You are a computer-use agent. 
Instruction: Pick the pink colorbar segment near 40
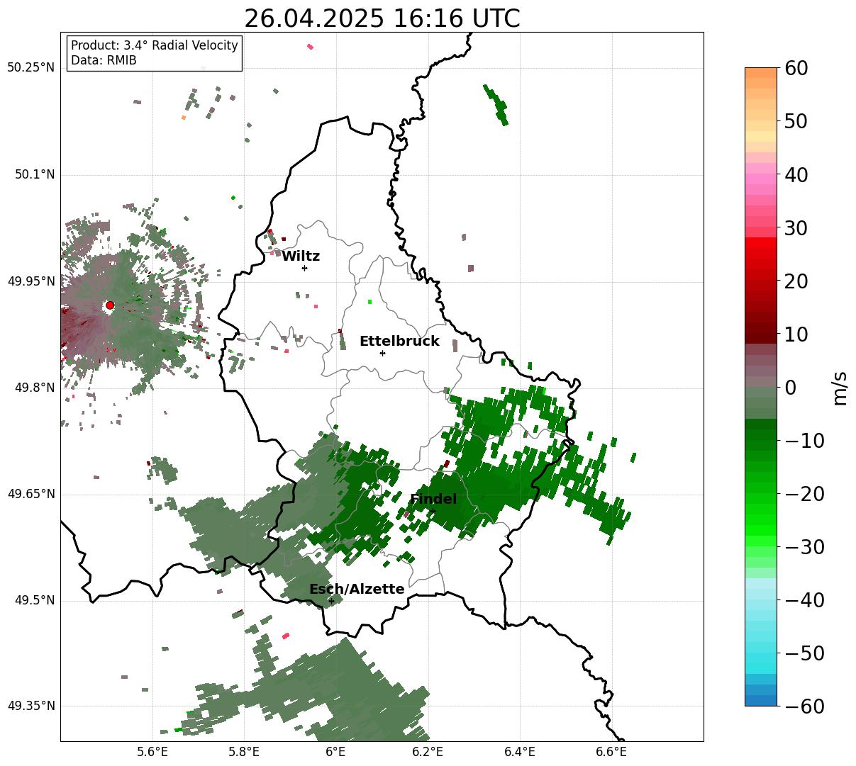coord(761,179)
